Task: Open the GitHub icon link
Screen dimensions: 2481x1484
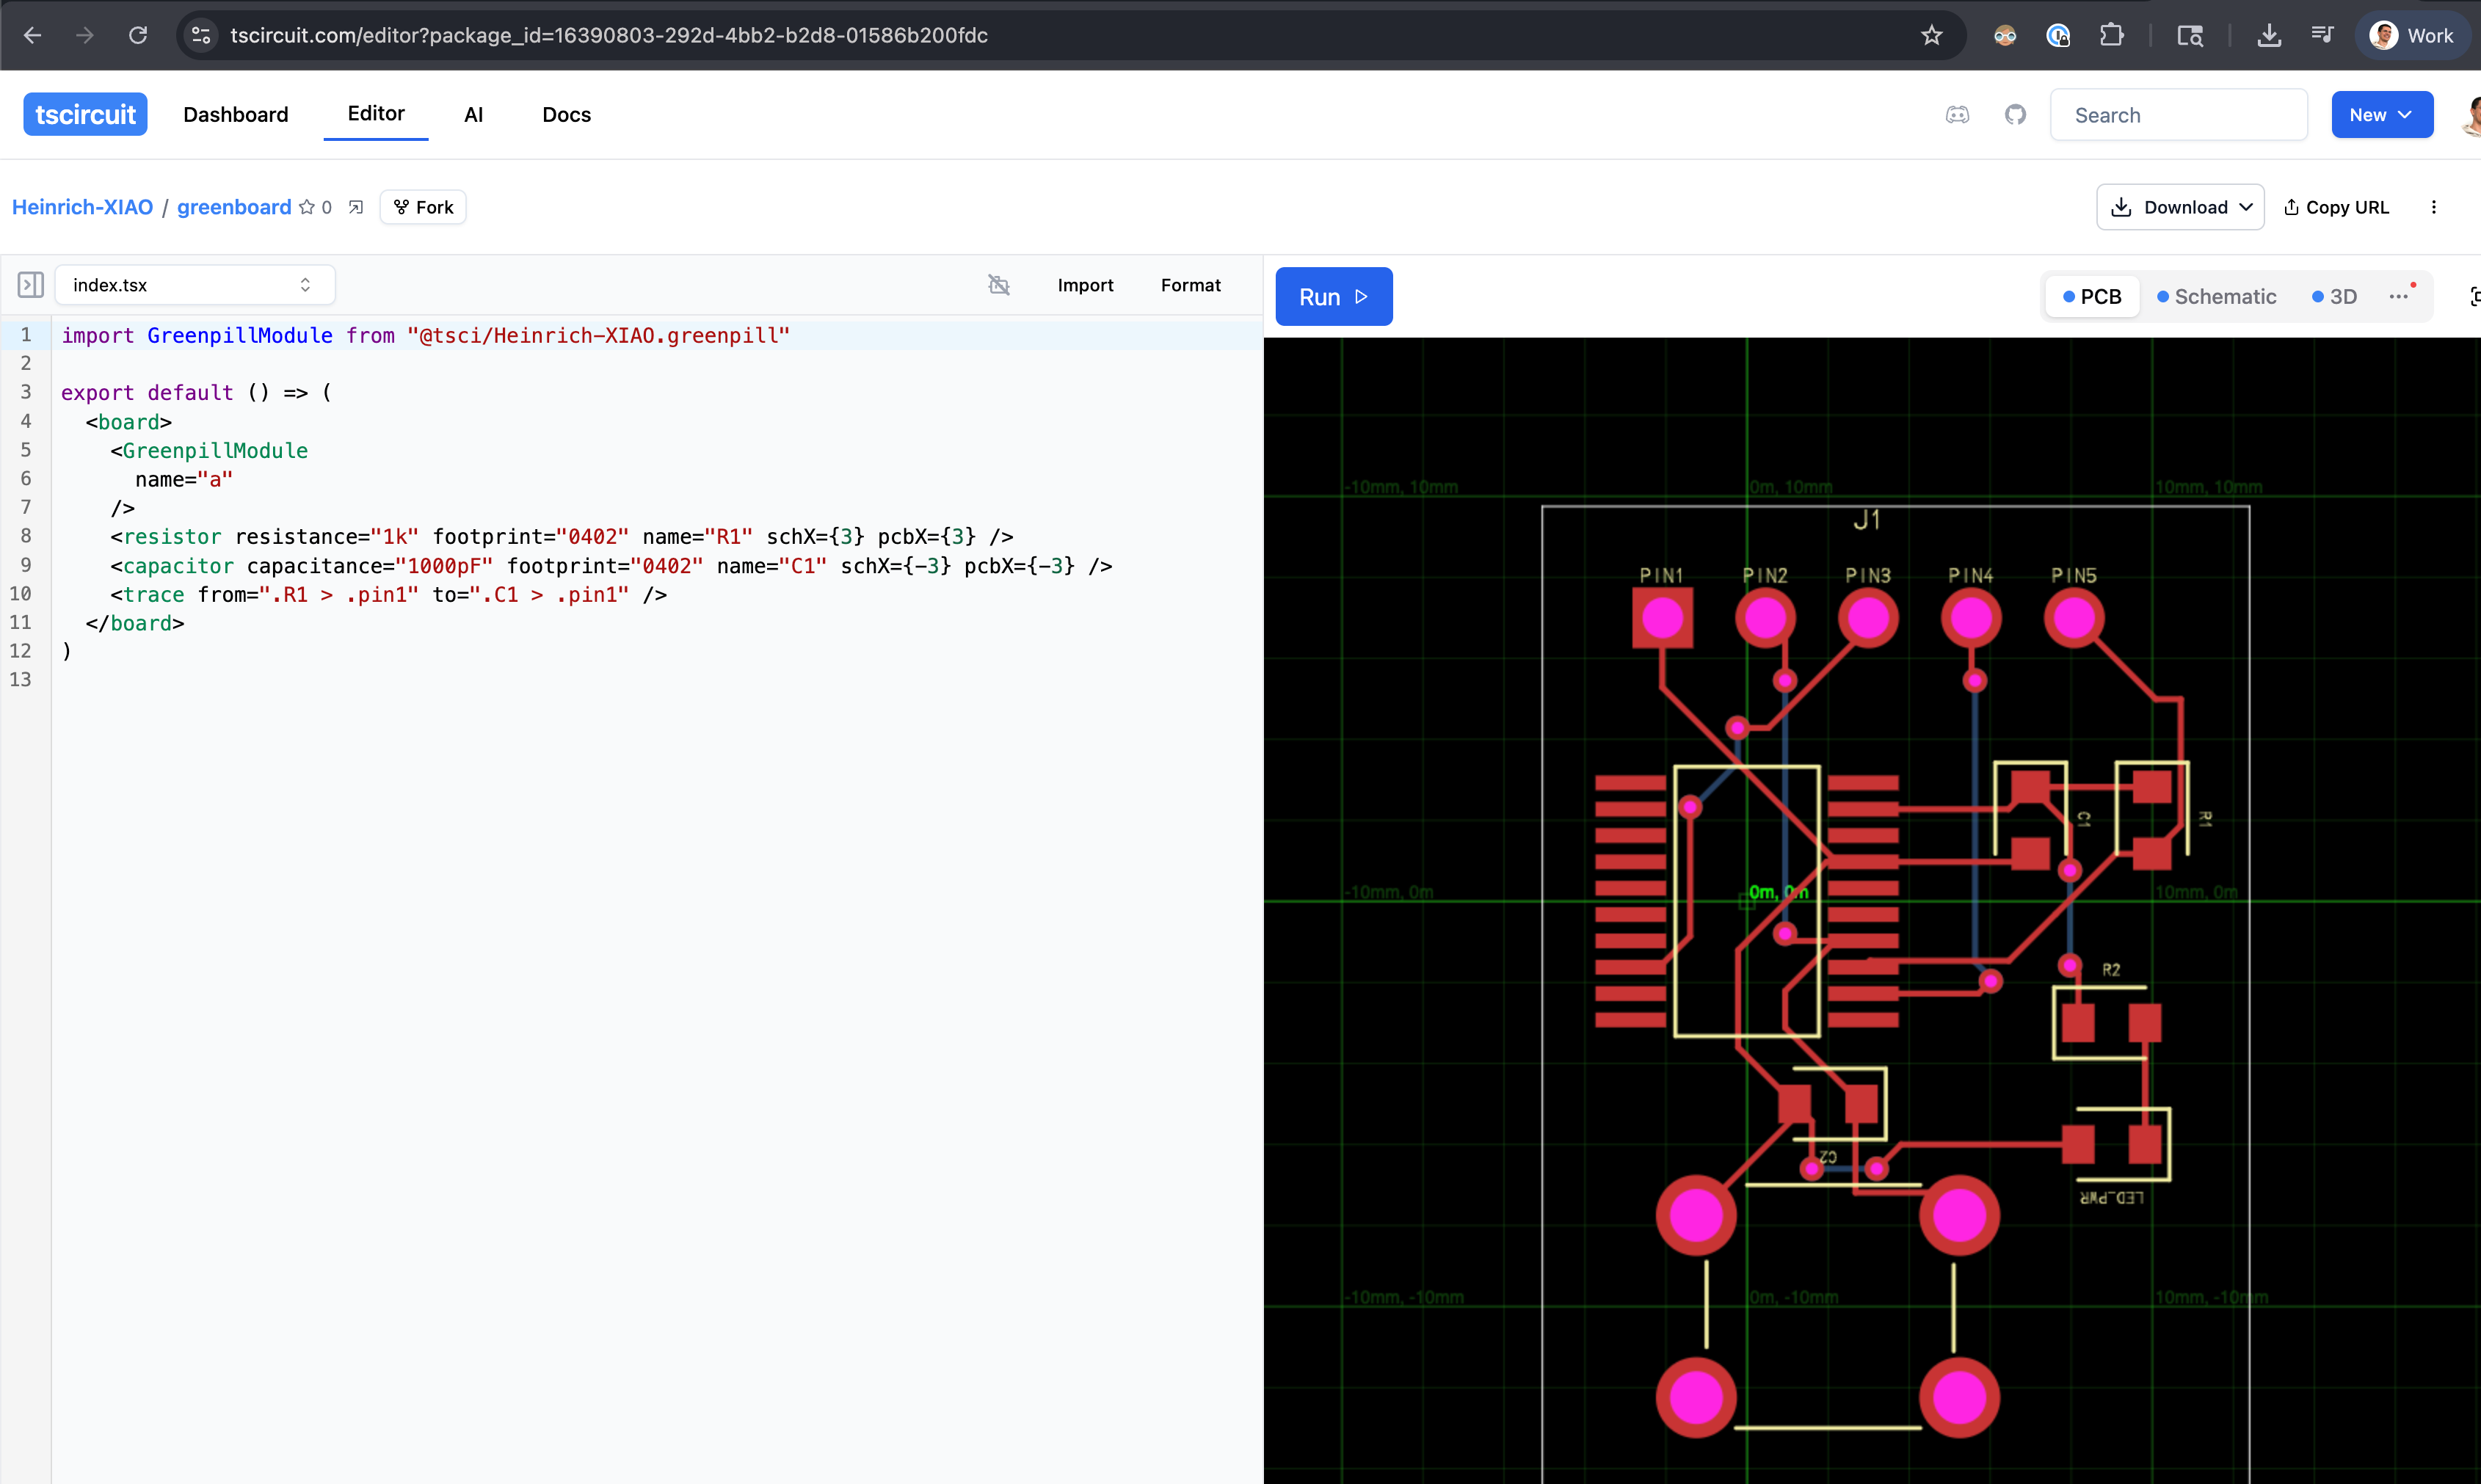Action: coord(2015,115)
